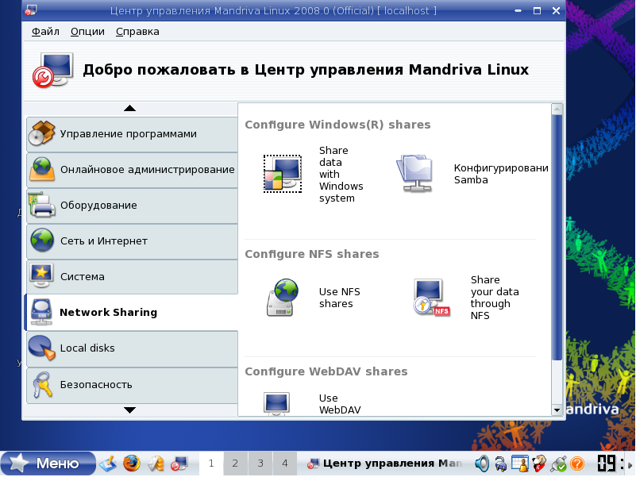Open Share data with Windows system icon

click(283, 174)
